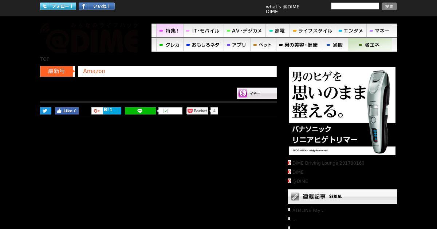Click the Facebook Like button

[67, 111]
